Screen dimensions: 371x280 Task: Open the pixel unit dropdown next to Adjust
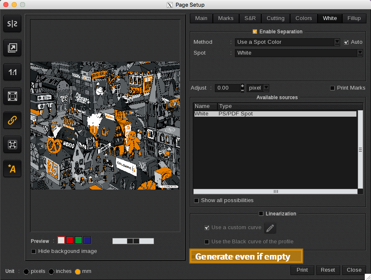pos(266,88)
